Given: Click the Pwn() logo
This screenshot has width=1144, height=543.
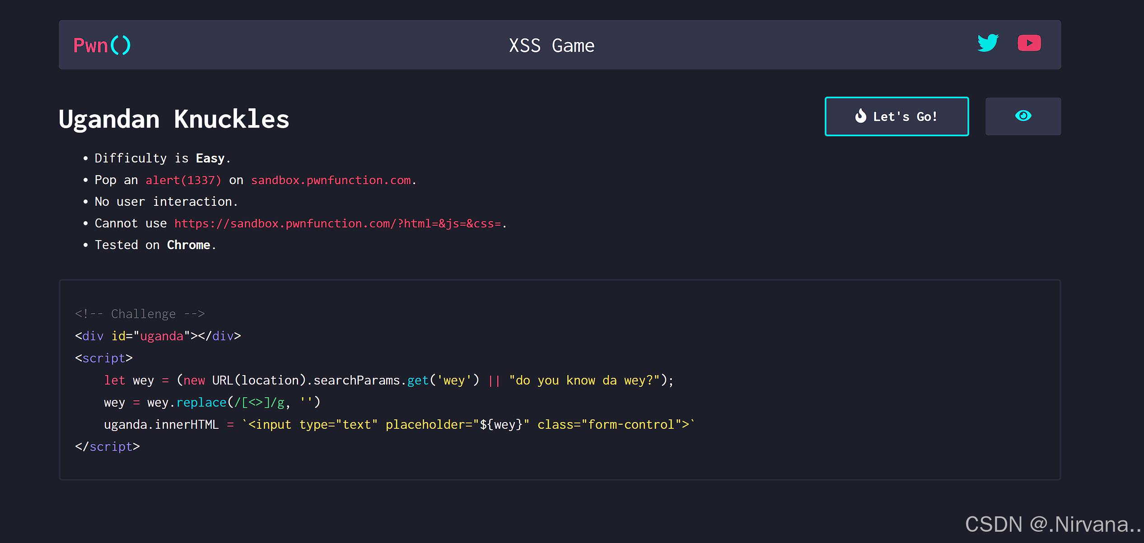Looking at the screenshot, I should point(102,45).
